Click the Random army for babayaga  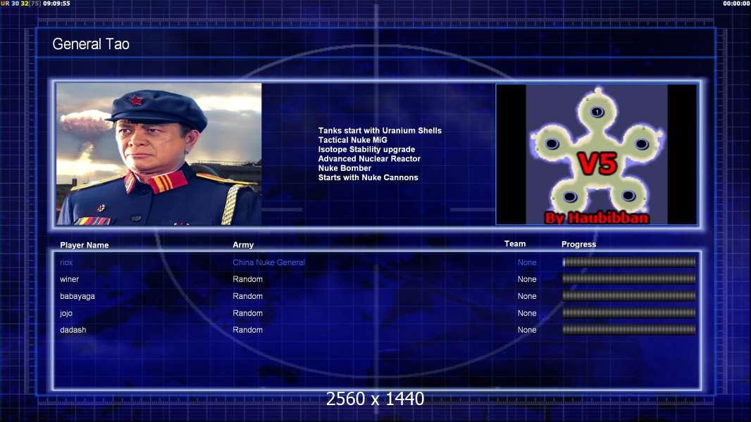point(247,296)
